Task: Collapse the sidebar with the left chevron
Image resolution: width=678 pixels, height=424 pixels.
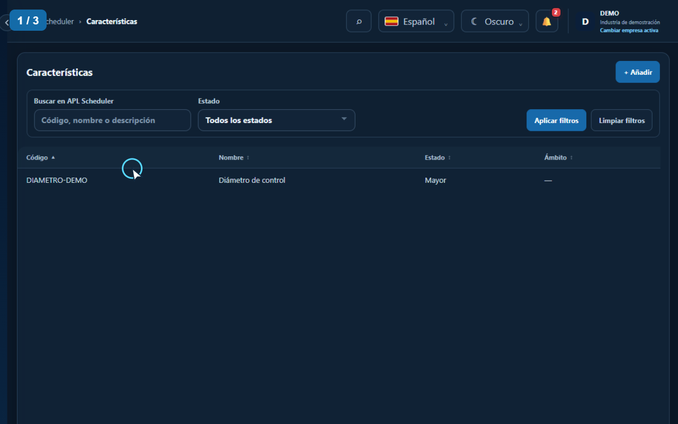Action: (x=6, y=23)
